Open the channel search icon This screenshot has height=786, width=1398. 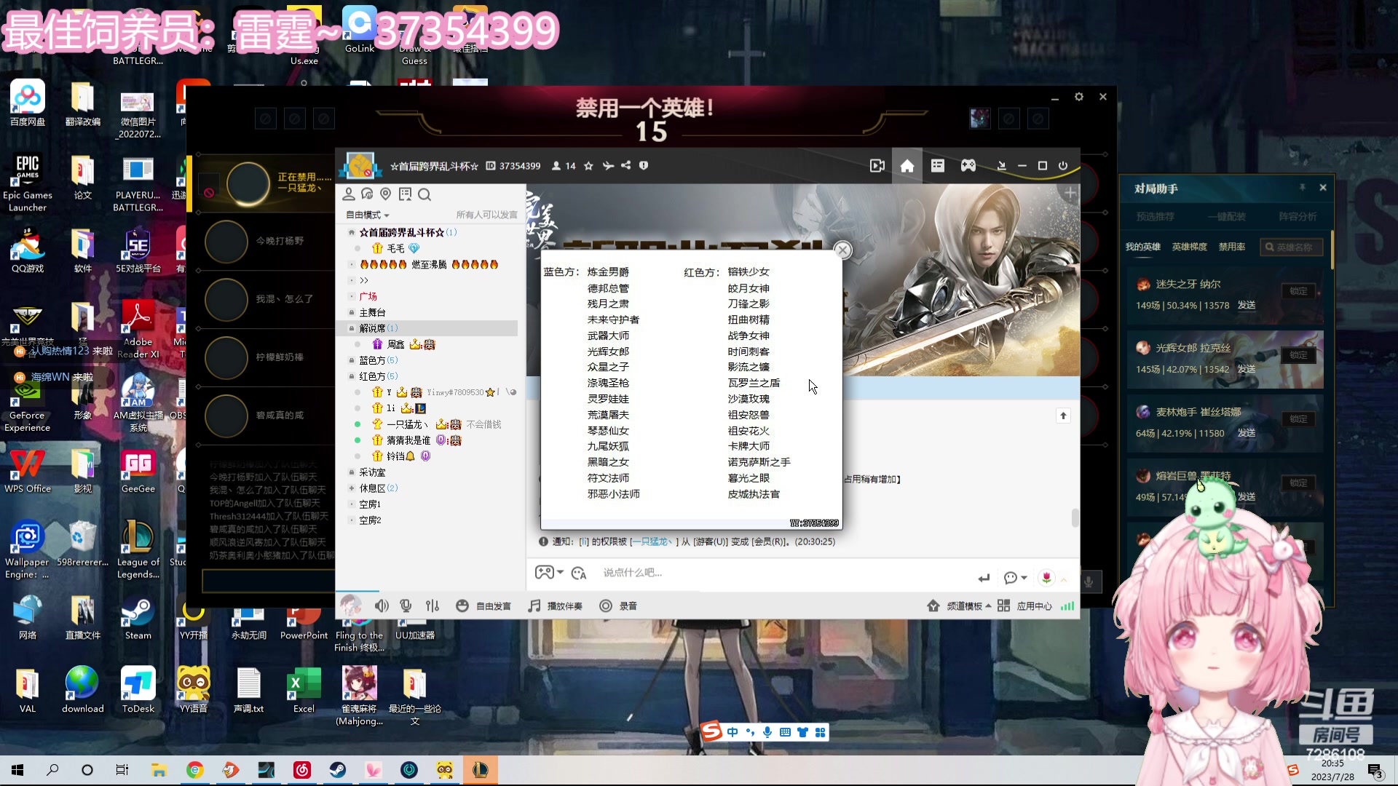pos(424,194)
